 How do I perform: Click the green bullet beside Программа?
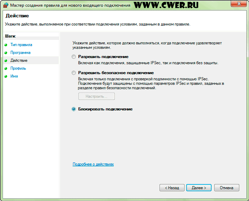point(6,53)
